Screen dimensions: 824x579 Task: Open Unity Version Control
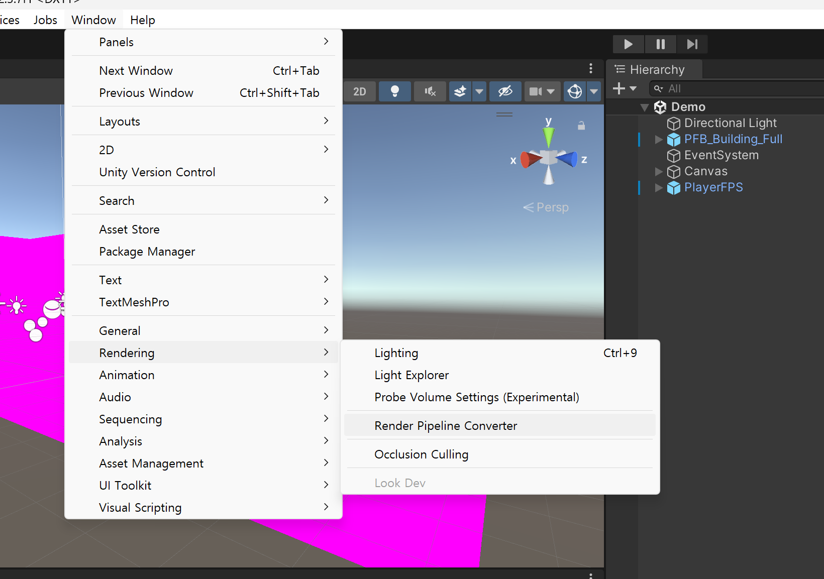[203, 172]
